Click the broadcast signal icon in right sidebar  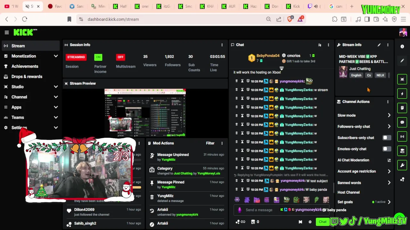[x=402, y=137]
